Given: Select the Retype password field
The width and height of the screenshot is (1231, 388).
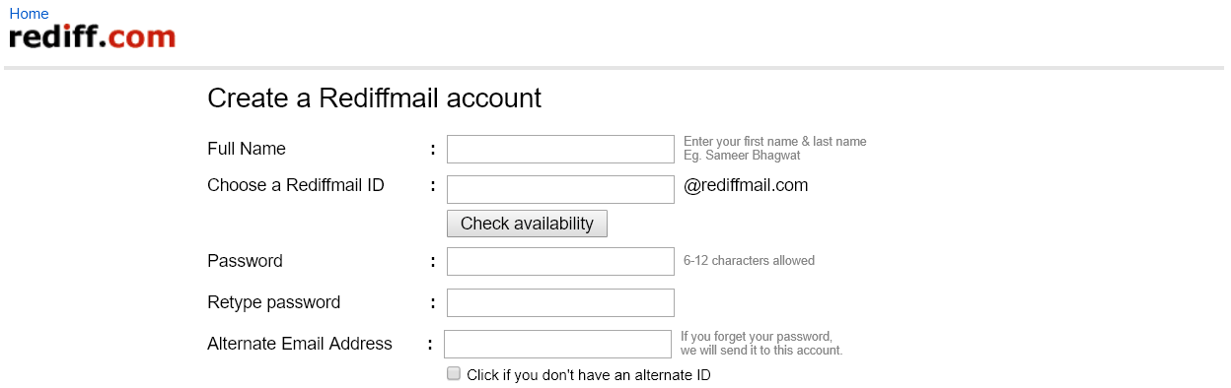Looking at the screenshot, I should [x=560, y=302].
